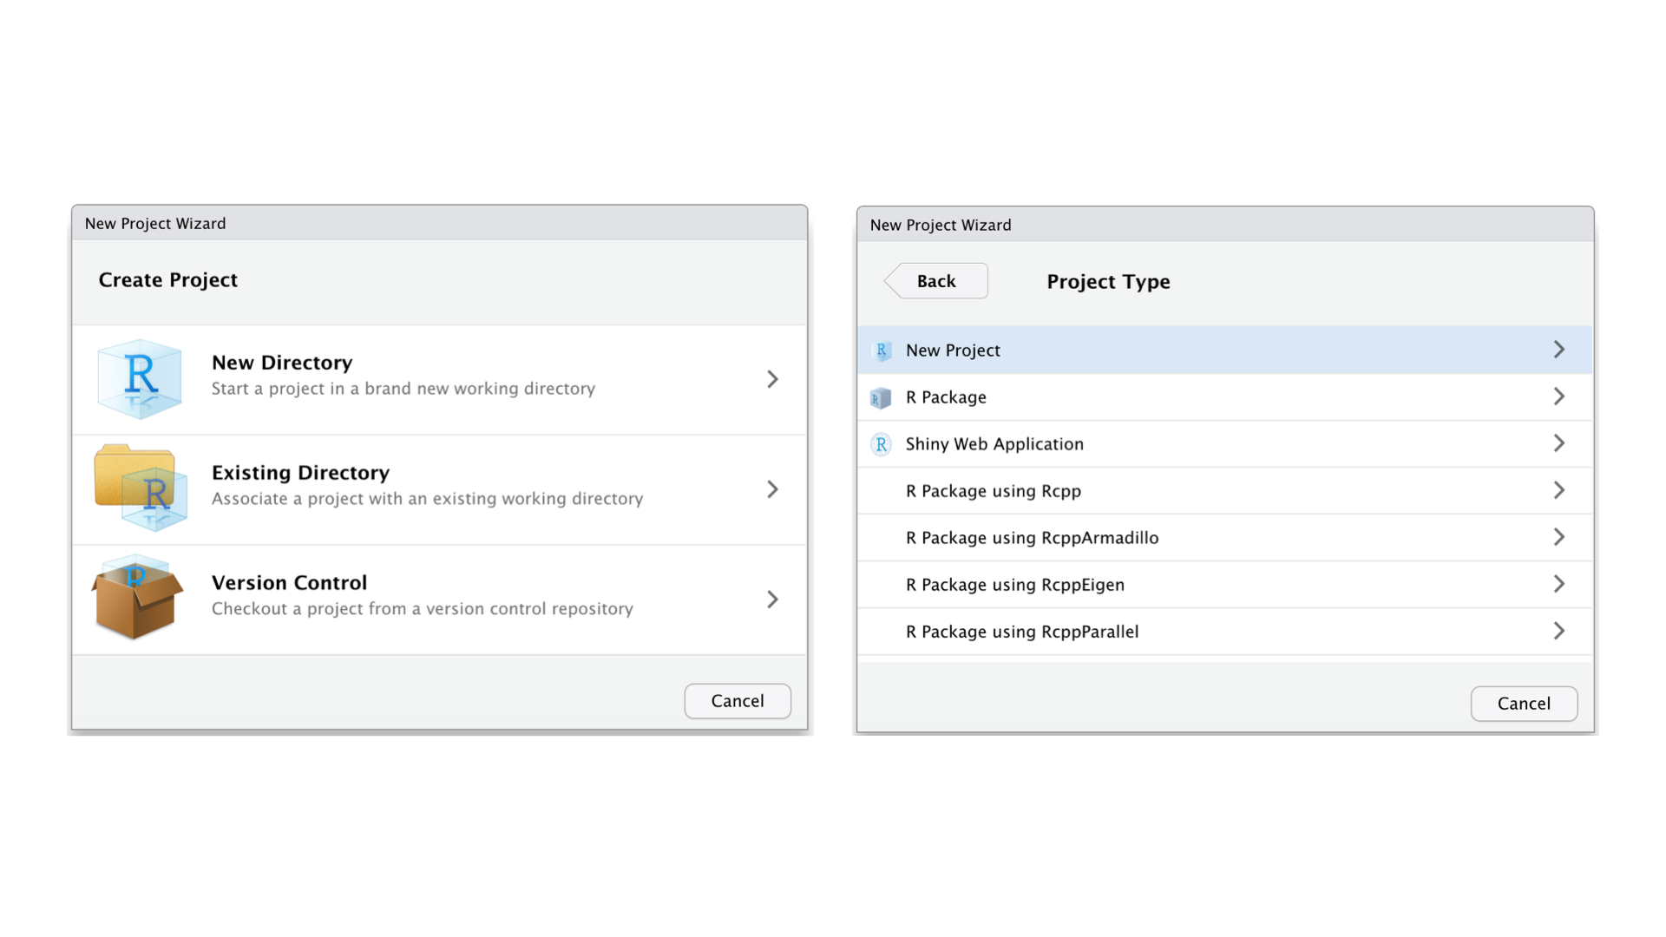
Task: Click the Existing Directory title text
Action: click(x=300, y=473)
